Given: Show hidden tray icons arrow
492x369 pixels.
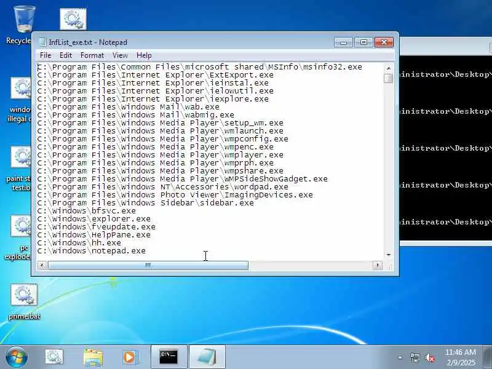Looking at the screenshot, I should point(400,357).
